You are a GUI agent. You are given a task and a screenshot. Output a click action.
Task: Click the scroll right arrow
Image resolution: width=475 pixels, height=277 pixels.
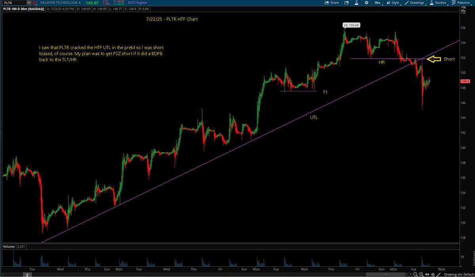[410, 274]
